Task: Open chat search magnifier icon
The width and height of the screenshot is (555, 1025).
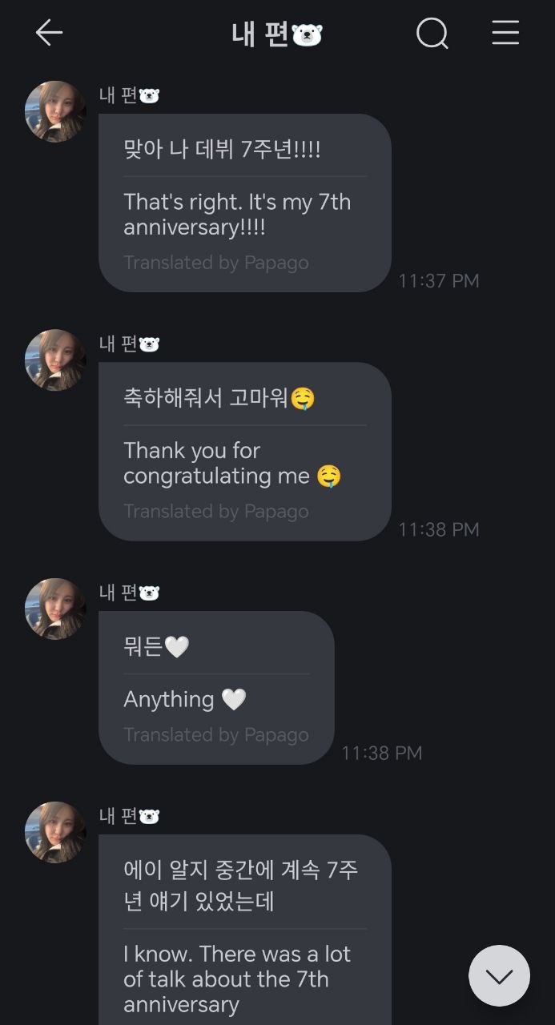Action: [x=432, y=34]
